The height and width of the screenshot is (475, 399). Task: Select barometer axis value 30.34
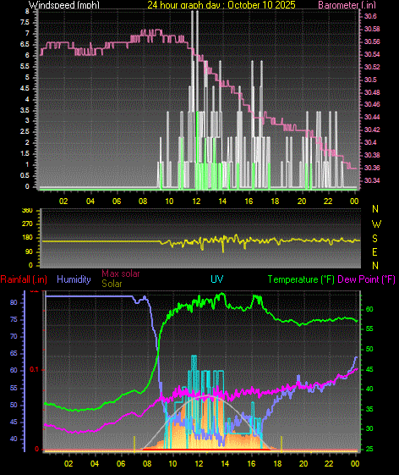(x=372, y=180)
